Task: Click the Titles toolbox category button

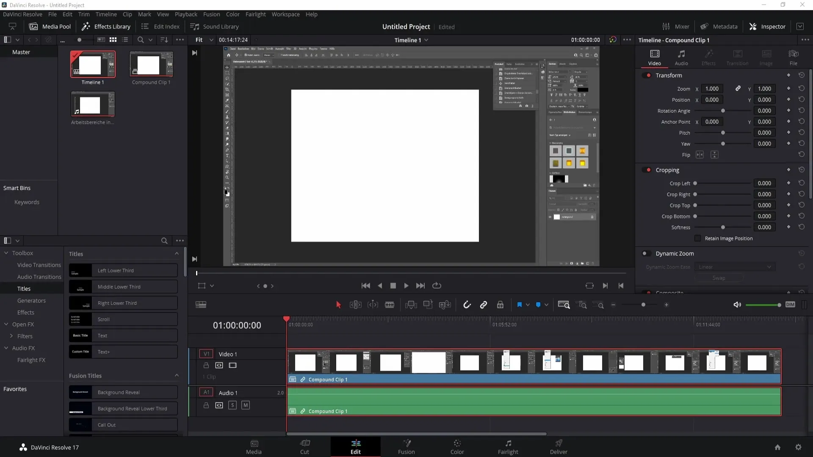Action: click(23, 289)
